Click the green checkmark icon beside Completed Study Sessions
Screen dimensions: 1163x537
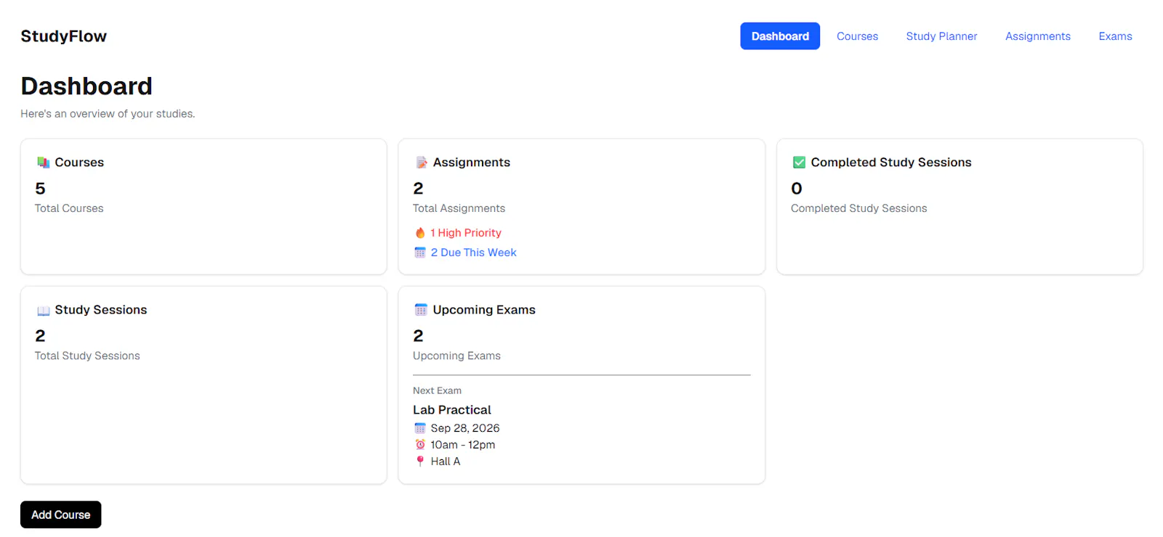[799, 163]
